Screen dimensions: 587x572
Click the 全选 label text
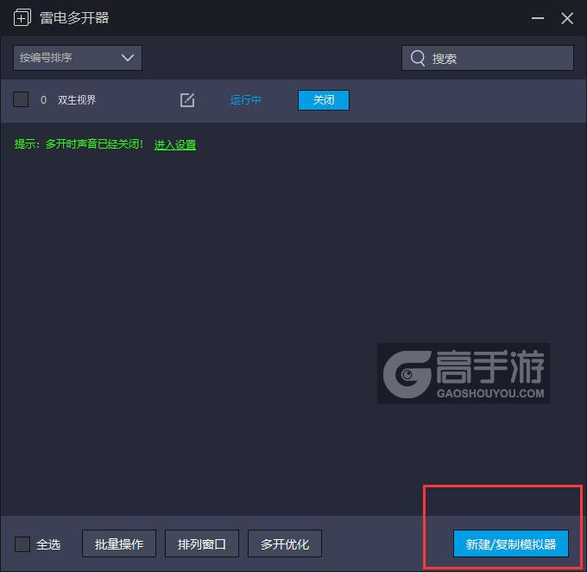click(48, 544)
